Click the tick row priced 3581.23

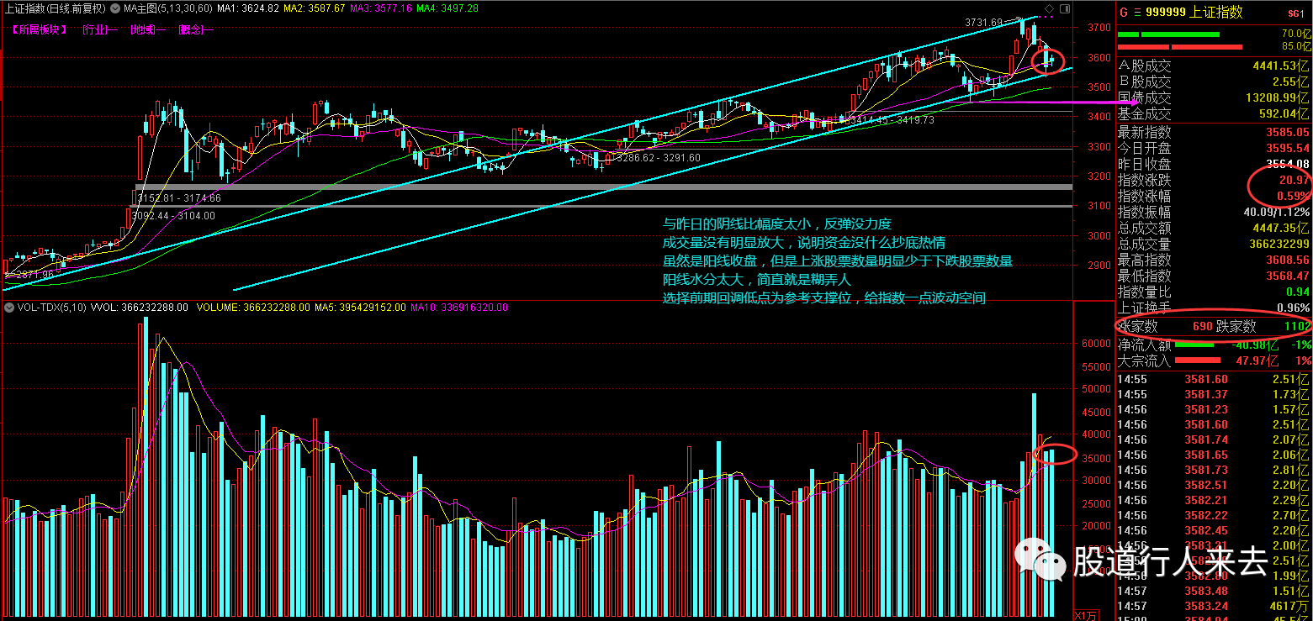[x=1214, y=409]
